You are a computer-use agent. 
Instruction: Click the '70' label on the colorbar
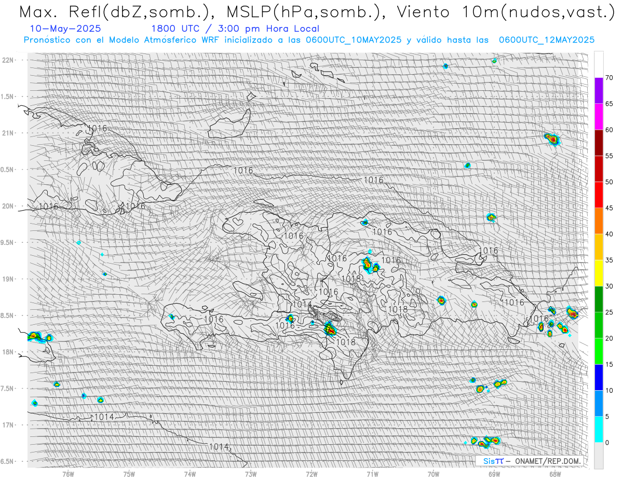609,78
